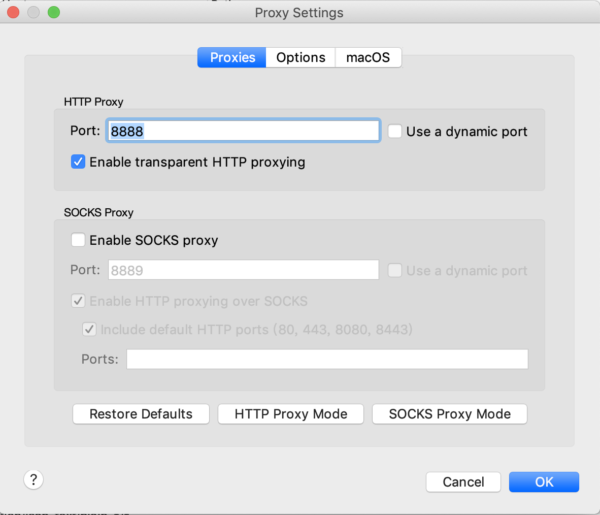Click the SOCKS Ports text field
The image size is (600, 515).
[x=327, y=359]
